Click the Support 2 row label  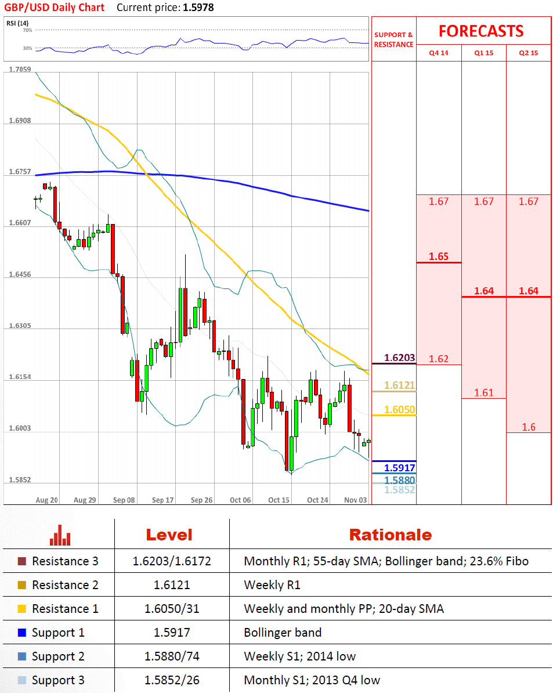[58, 657]
